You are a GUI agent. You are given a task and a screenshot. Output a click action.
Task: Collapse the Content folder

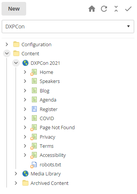7,53
